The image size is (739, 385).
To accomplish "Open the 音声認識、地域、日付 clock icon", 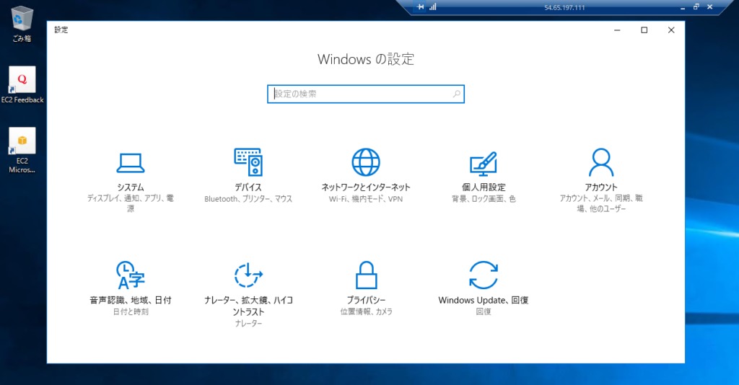I will (131, 275).
